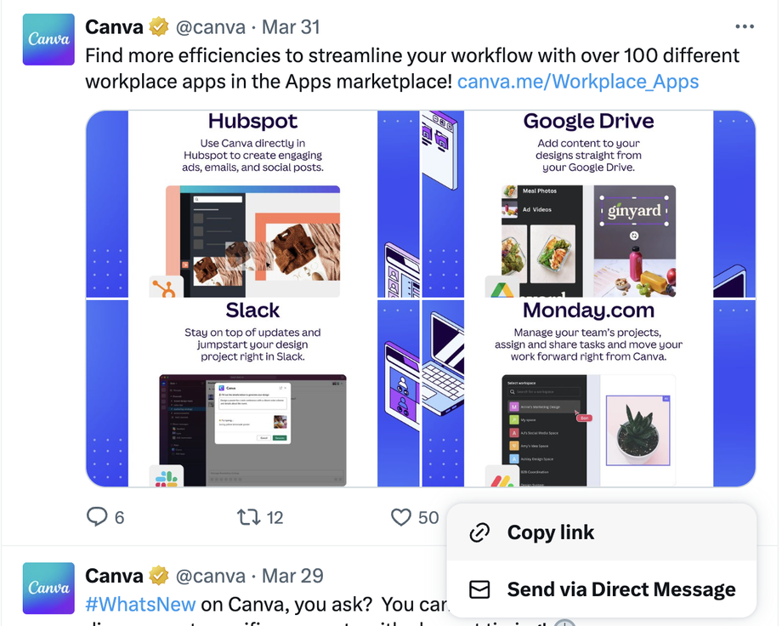
Task: Click the Mar 29 tweet timestamp
Action: coord(292,576)
